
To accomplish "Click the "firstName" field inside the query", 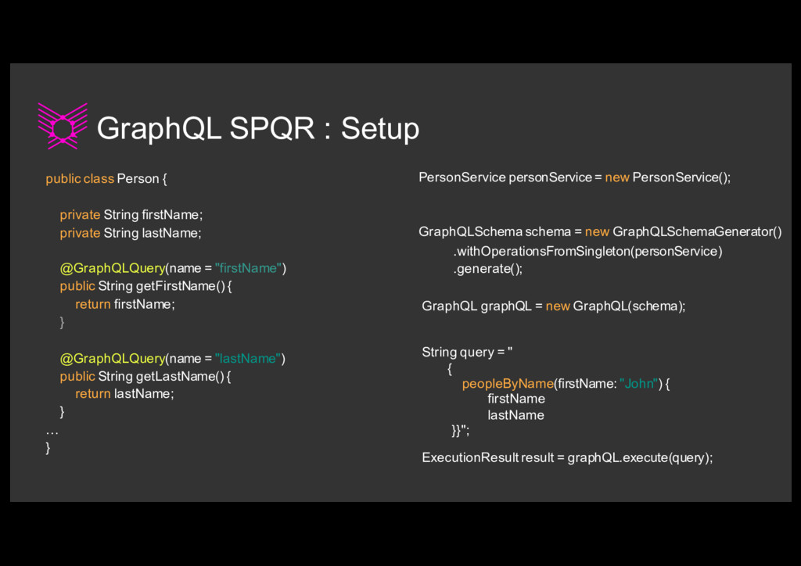I will pos(516,399).
